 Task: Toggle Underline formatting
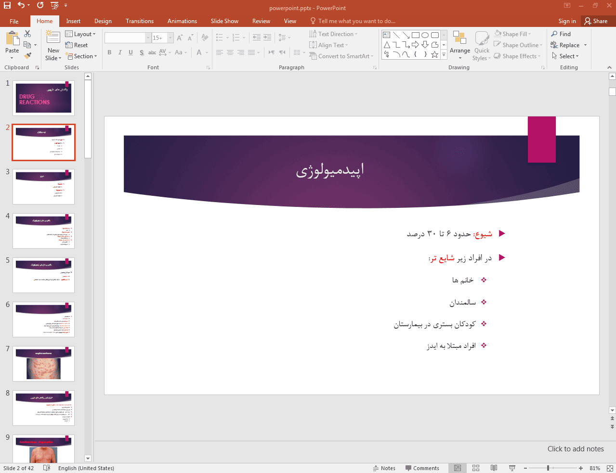click(x=131, y=52)
